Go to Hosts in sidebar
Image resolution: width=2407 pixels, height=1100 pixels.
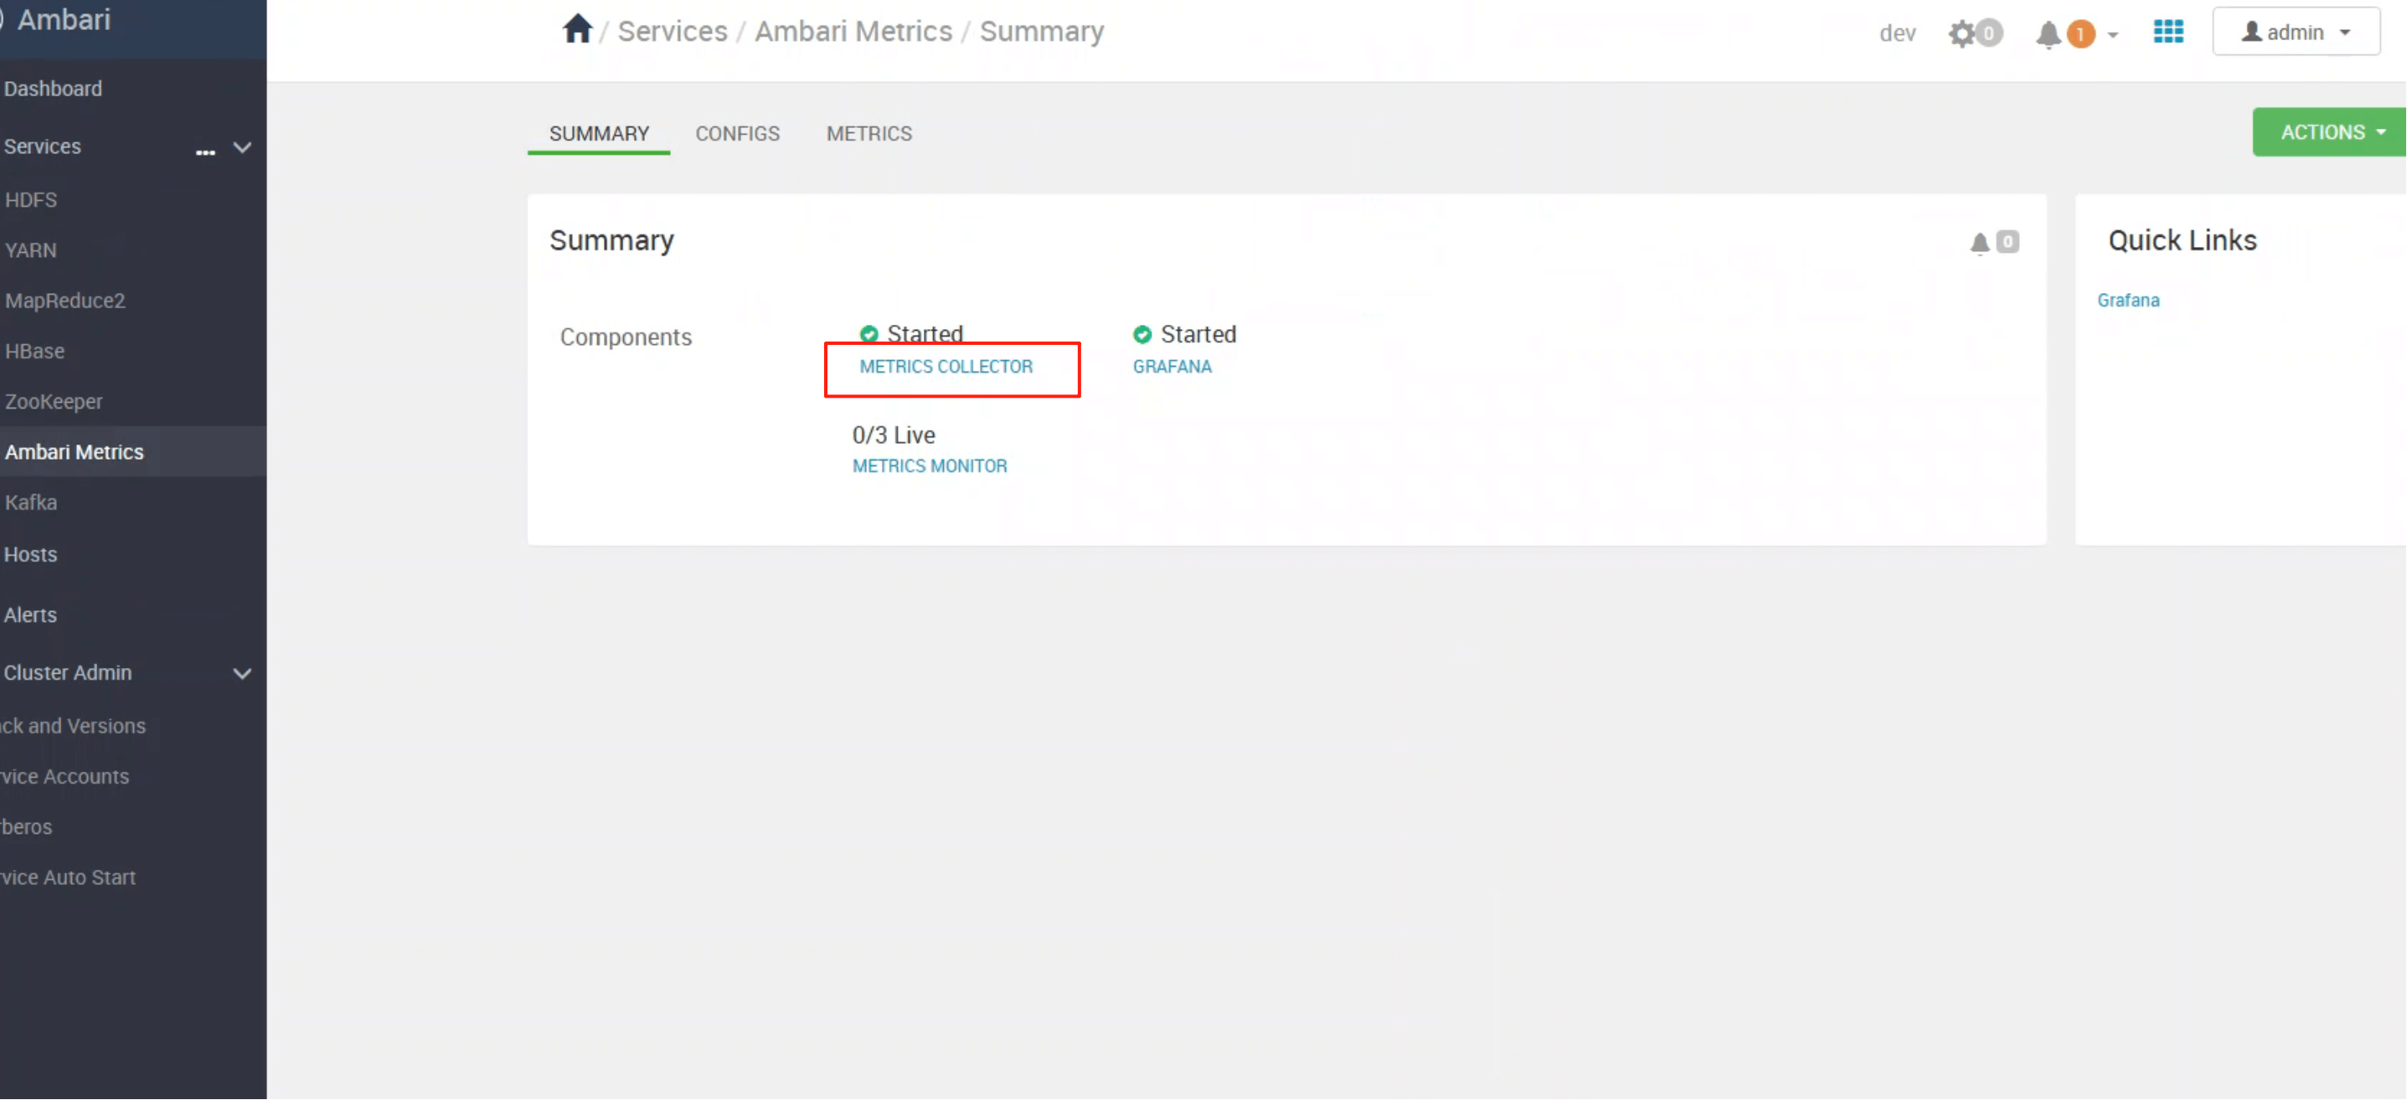pos(30,555)
